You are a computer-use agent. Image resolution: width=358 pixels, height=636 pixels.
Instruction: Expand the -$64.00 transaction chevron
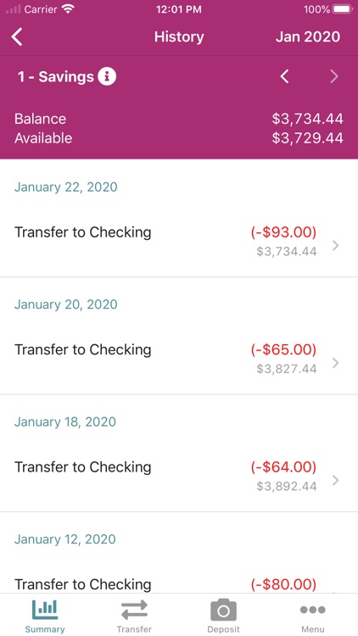tap(335, 480)
